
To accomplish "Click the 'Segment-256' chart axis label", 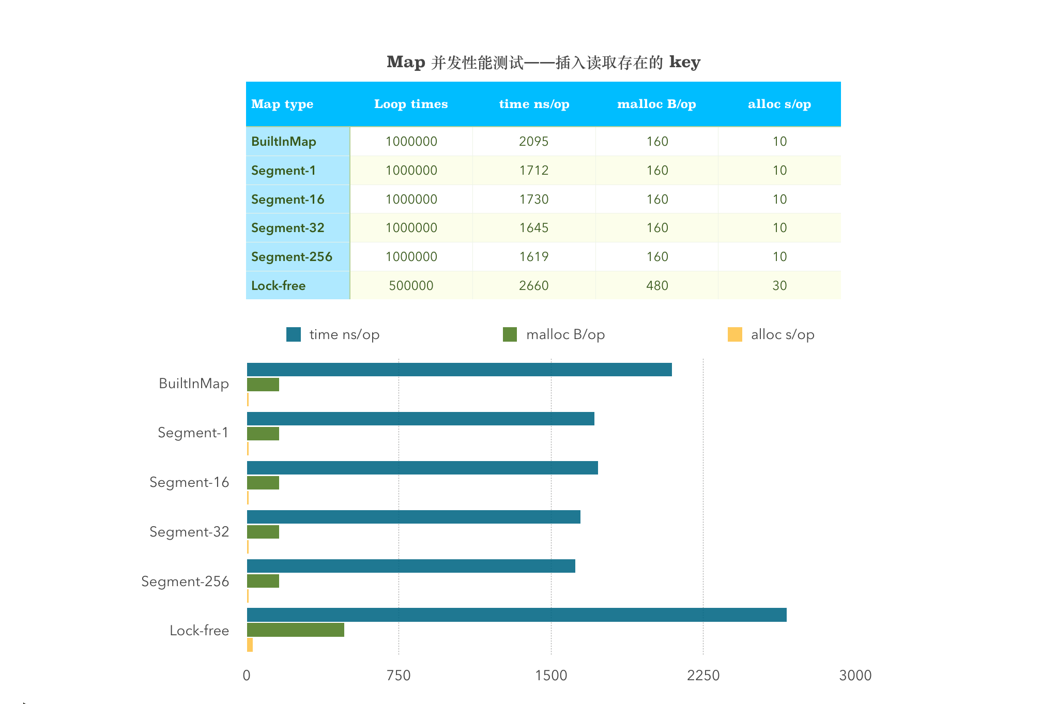I will (185, 581).
